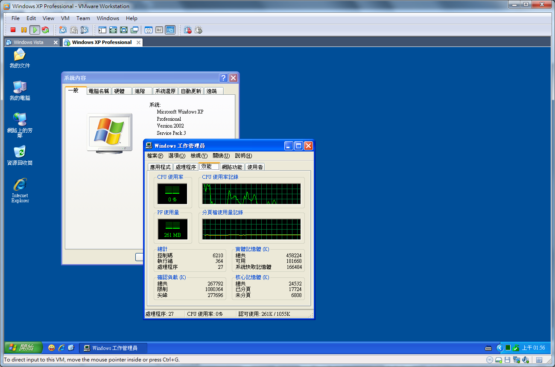This screenshot has width=555, height=367.
Task: Expand hidden tray icons with the arrow
Action: pos(499,348)
